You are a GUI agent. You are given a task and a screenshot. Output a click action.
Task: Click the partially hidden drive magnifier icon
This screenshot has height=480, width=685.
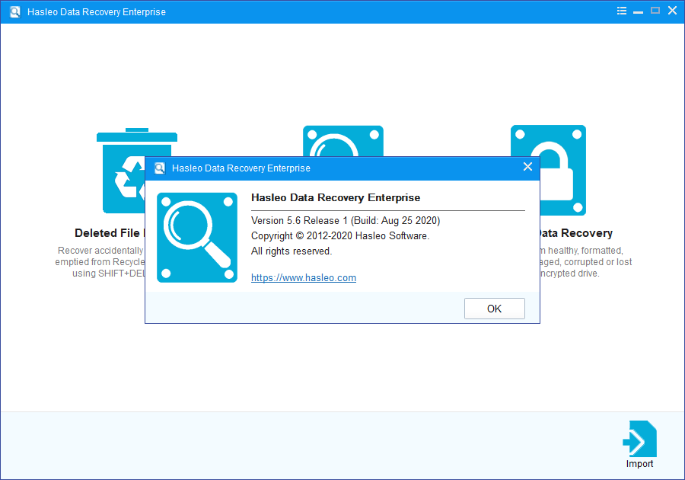(x=342, y=142)
